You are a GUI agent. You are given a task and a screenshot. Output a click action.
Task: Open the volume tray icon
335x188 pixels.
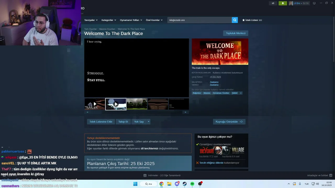(x=317, y=184)
